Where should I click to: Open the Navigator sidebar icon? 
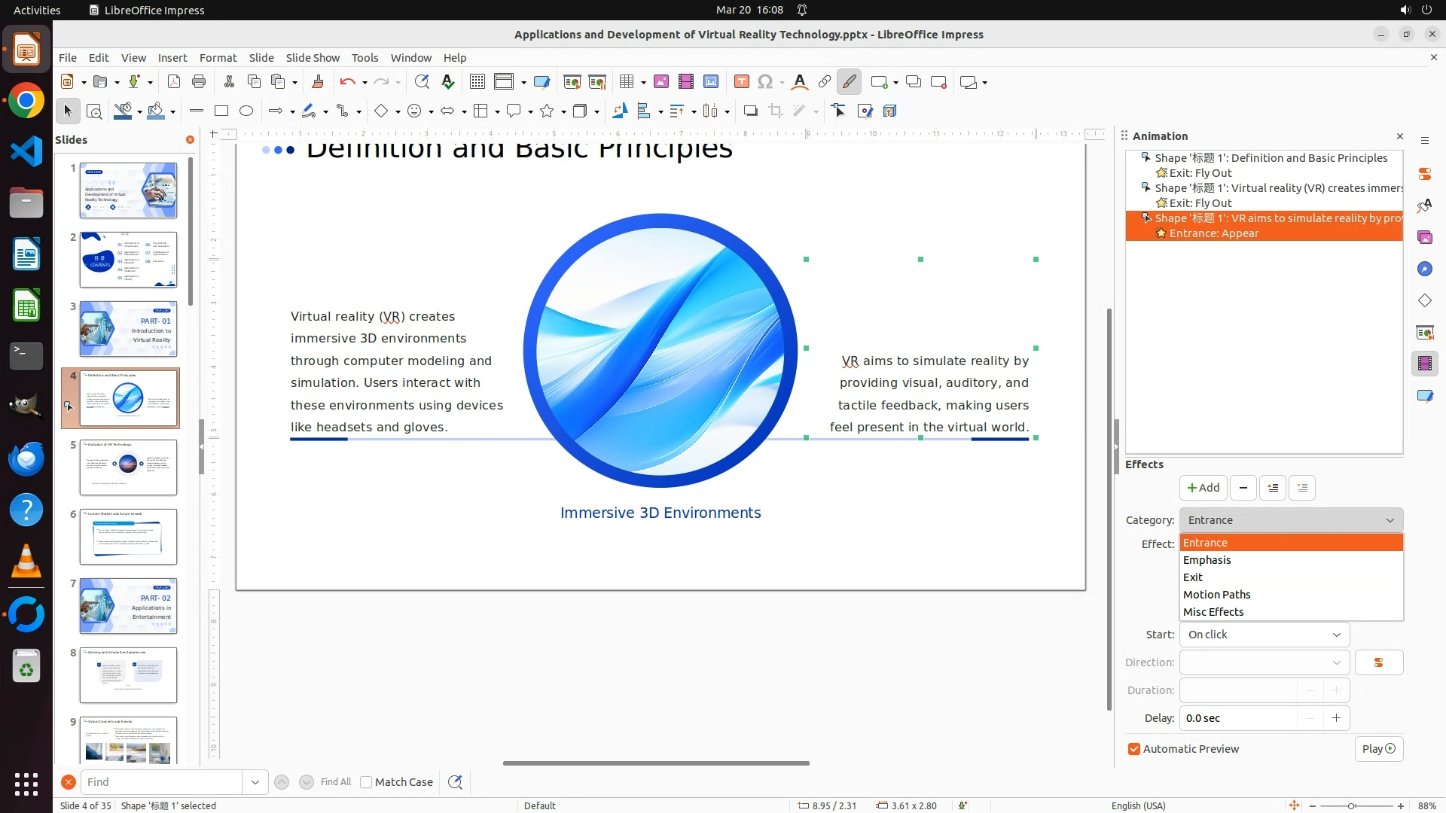pos(1424,269)
